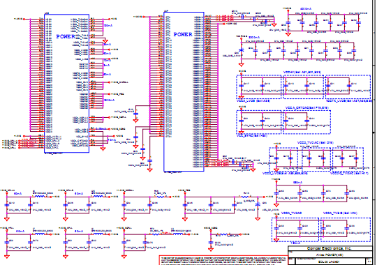The height and width of the screenshot is (265, 377).
Task: Click the 1800mA annotation beside left block
Action: pos(109,100)
